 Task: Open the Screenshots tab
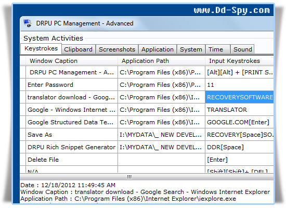point(117,49)
